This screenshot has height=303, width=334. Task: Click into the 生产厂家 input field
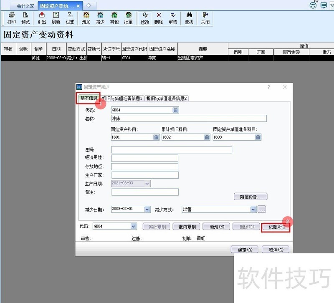click(x=145, y=175)
